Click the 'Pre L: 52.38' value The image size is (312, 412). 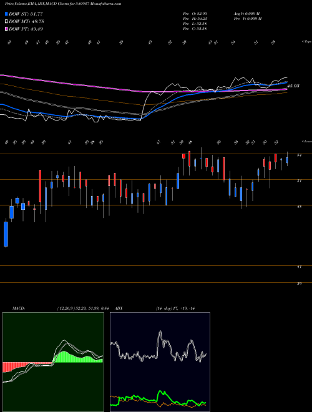195,24
